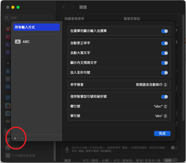The width and height of the screenshot is (186, 163).
Task: Click the ABC input source icon
Action: click(18, 42)
